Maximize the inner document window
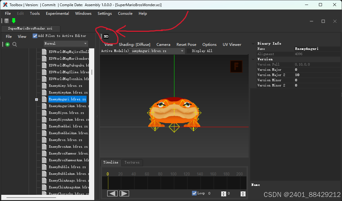This screenshot has height=201, width=342. click(323, 21)
